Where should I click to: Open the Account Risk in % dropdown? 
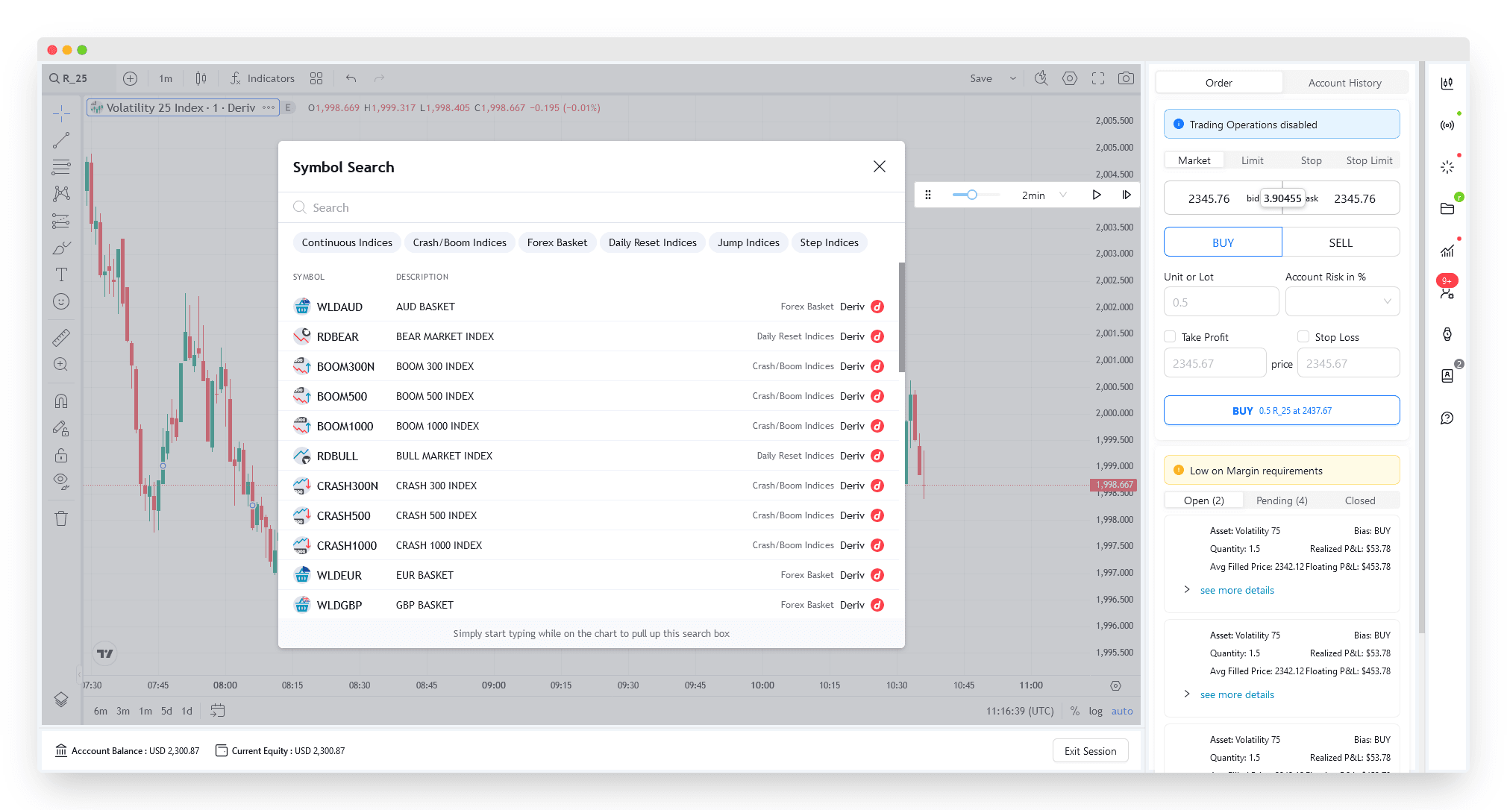(x=1342, y=302)
